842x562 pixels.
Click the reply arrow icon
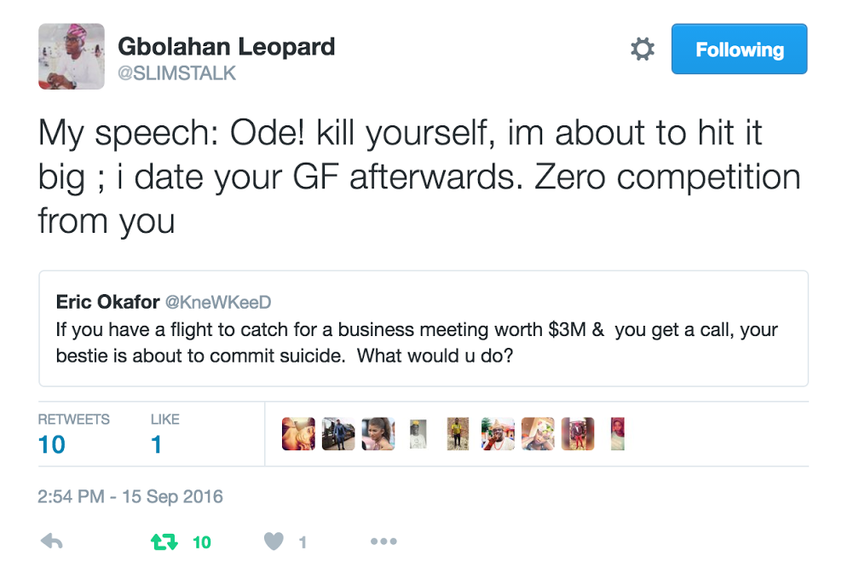52,542
